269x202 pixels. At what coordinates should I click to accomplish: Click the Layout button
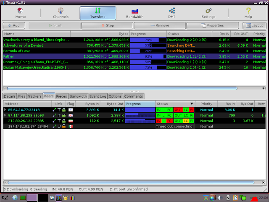pyautogui.click(x=254, y=25)
